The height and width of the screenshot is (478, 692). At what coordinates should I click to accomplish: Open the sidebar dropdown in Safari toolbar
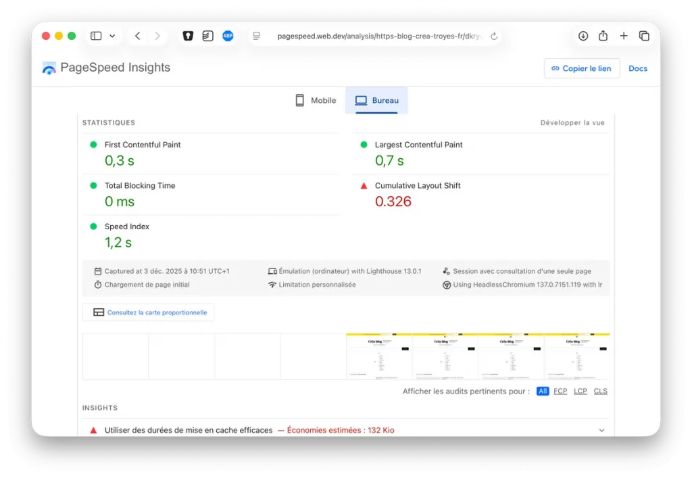tap(112, 36)
